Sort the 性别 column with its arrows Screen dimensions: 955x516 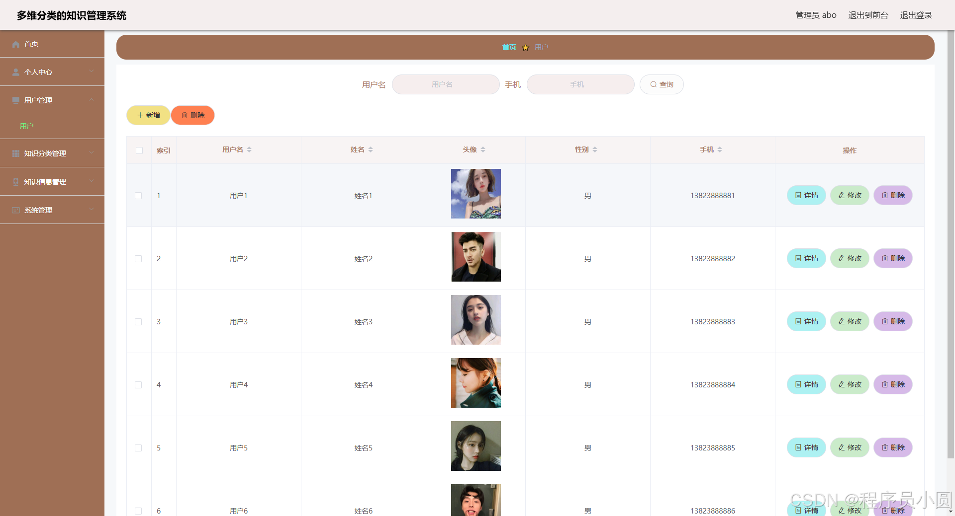click(x=595, y=149)
